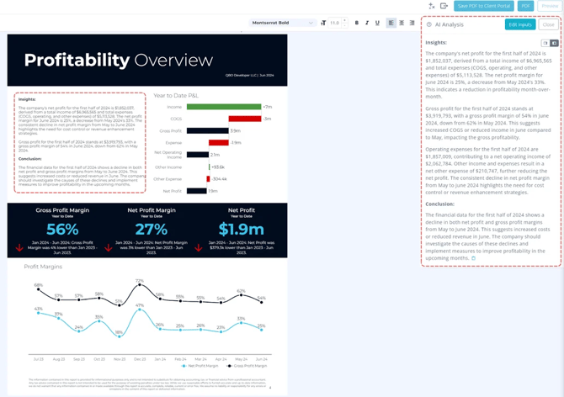Open the Preview button
The width and height of the screenshot is (564, 397).
coord(550,6)
